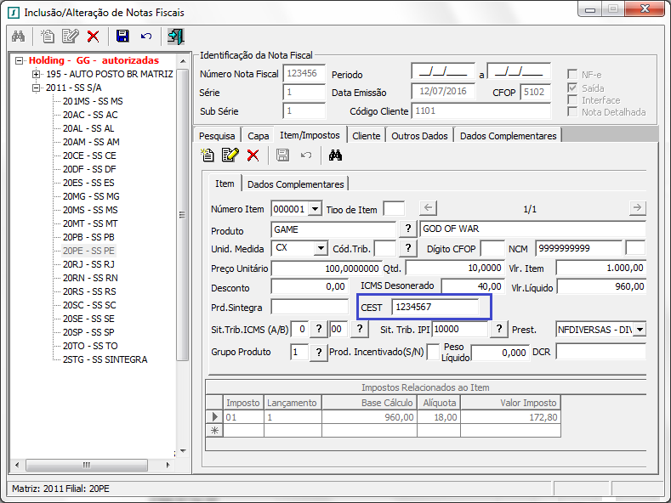Click the Produto lookup question mark button

coord(408,229)
